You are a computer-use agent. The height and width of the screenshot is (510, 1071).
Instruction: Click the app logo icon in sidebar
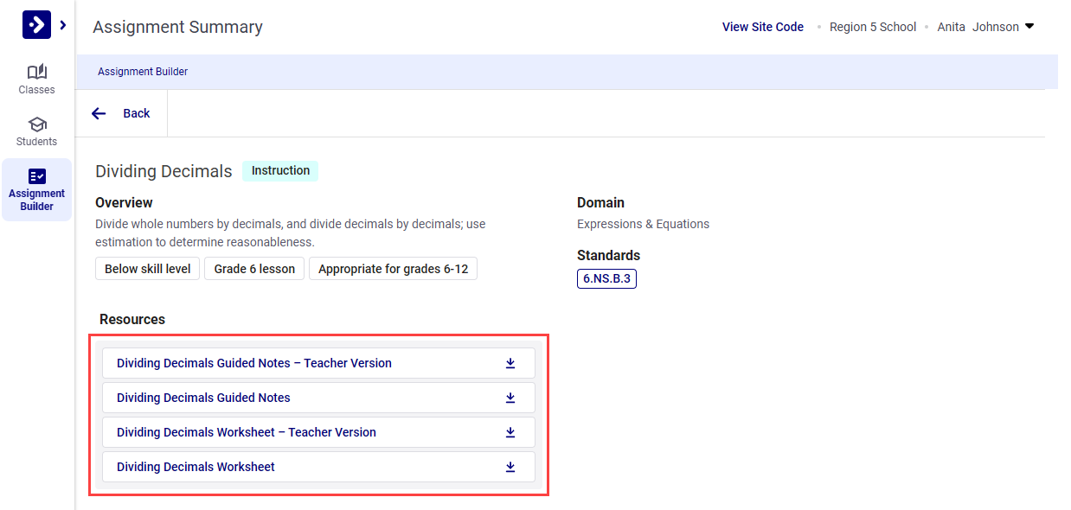click(36, 25)
